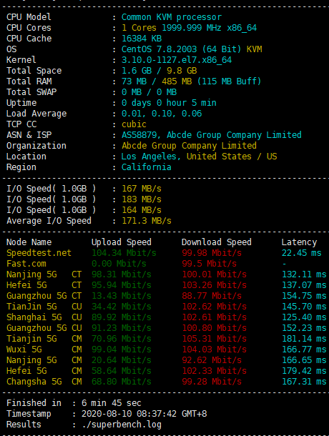Screen dimensions: 329x436
Task: Click the 'Tianjin 5G CM' node name
Action: (44, 339)
